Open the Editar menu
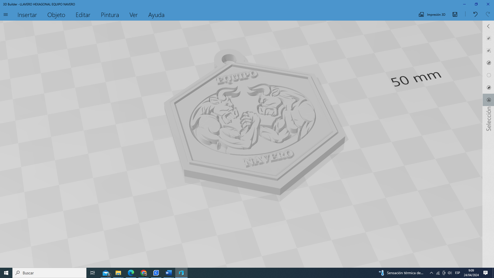This screenshot has width=494, height=278. (83, 15)
